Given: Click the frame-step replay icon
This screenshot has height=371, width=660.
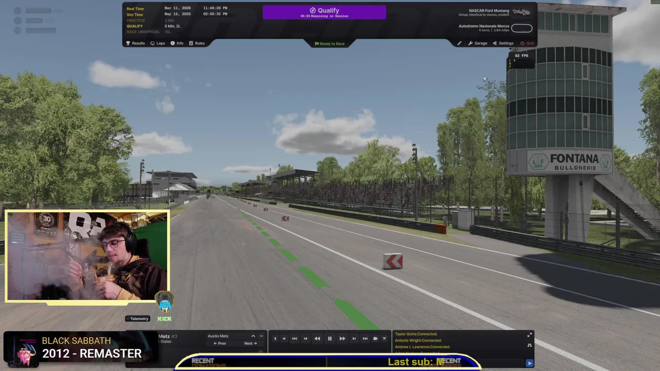Looking at the screenshot, I should [284, 339].
